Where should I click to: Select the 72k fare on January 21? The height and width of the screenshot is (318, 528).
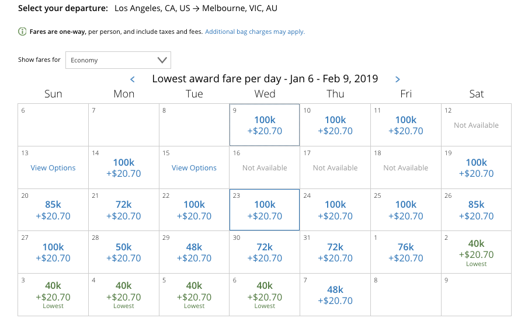[124, 210]
